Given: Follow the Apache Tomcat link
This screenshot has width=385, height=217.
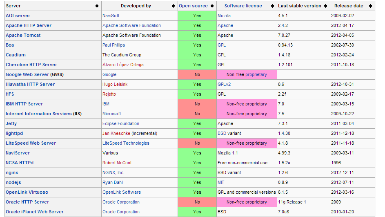Looking at the screenshot, I should tap(23, 36).
